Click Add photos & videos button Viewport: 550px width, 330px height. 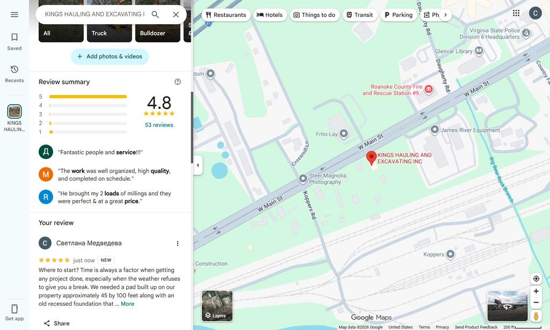coord(110,56)
